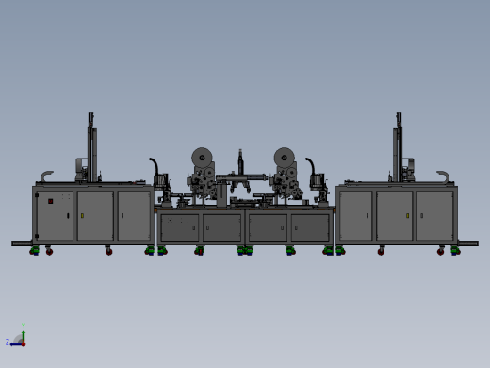
Task: Click the red origin ball of the triad
Action: [24, 344]
